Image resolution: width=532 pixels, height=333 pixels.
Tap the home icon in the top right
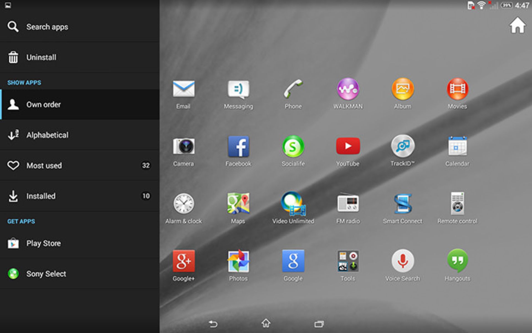[x=517, y=26]
